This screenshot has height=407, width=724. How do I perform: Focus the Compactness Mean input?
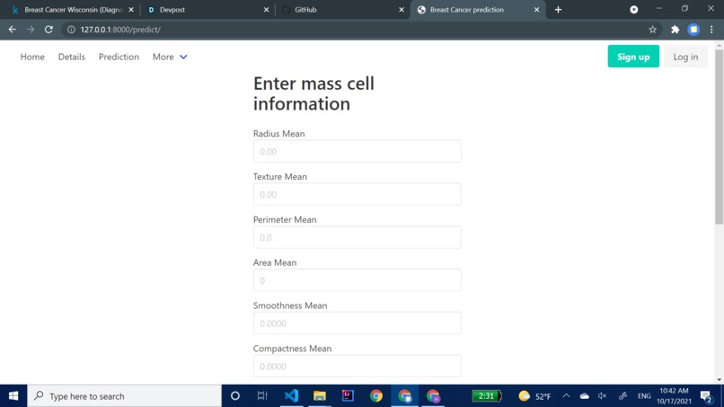click(357, 367)
